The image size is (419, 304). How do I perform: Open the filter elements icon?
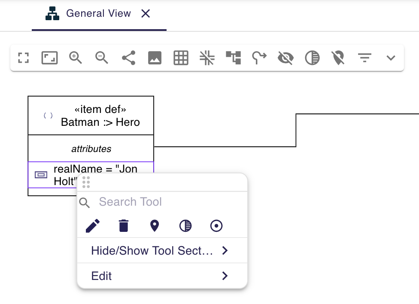(364, 58)
